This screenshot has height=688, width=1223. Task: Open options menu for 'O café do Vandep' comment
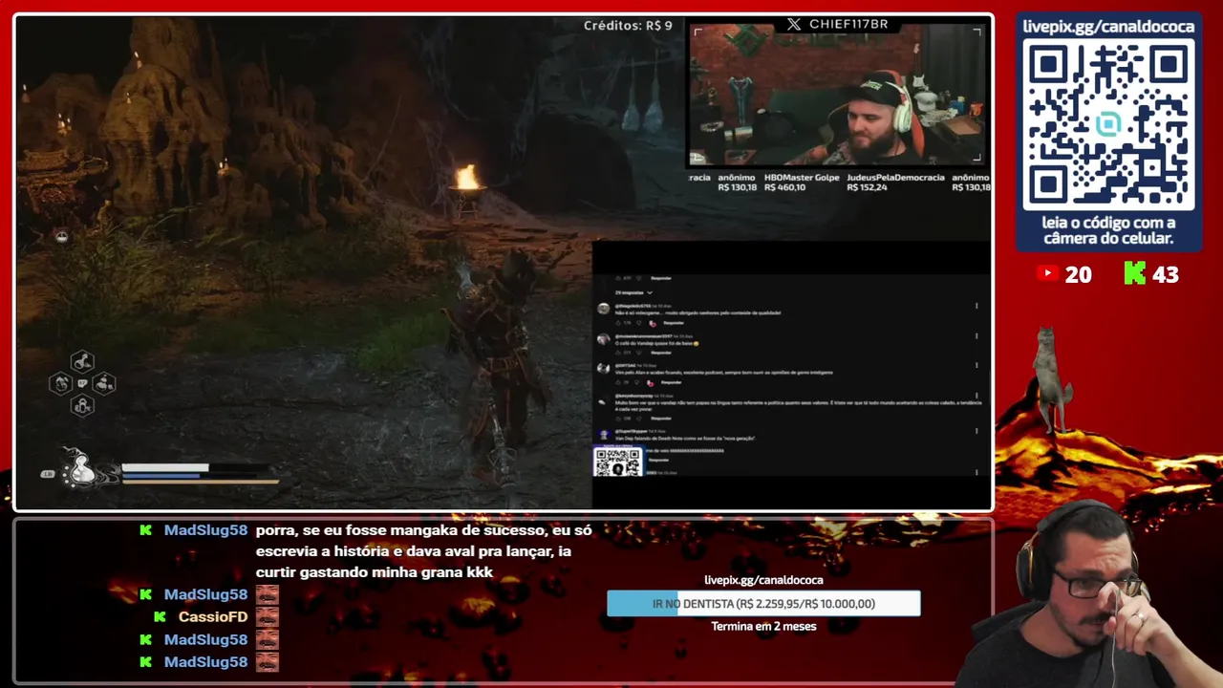(976, 335)
